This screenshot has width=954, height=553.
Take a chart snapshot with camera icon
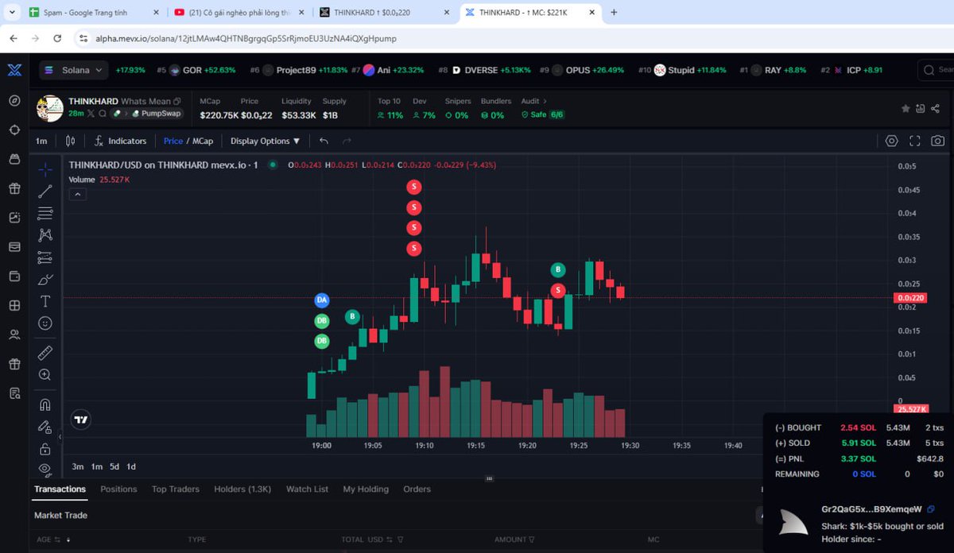[938, 141]
